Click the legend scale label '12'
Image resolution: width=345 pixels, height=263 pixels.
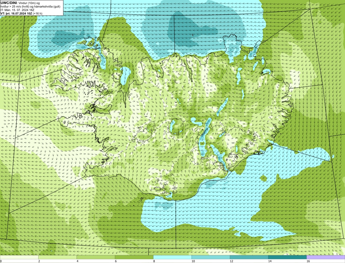(x=232, y=261)
